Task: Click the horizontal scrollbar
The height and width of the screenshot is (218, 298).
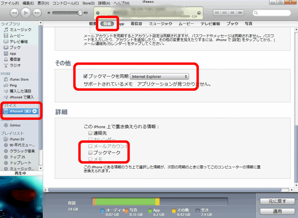Action: click(x=165, y=190)
